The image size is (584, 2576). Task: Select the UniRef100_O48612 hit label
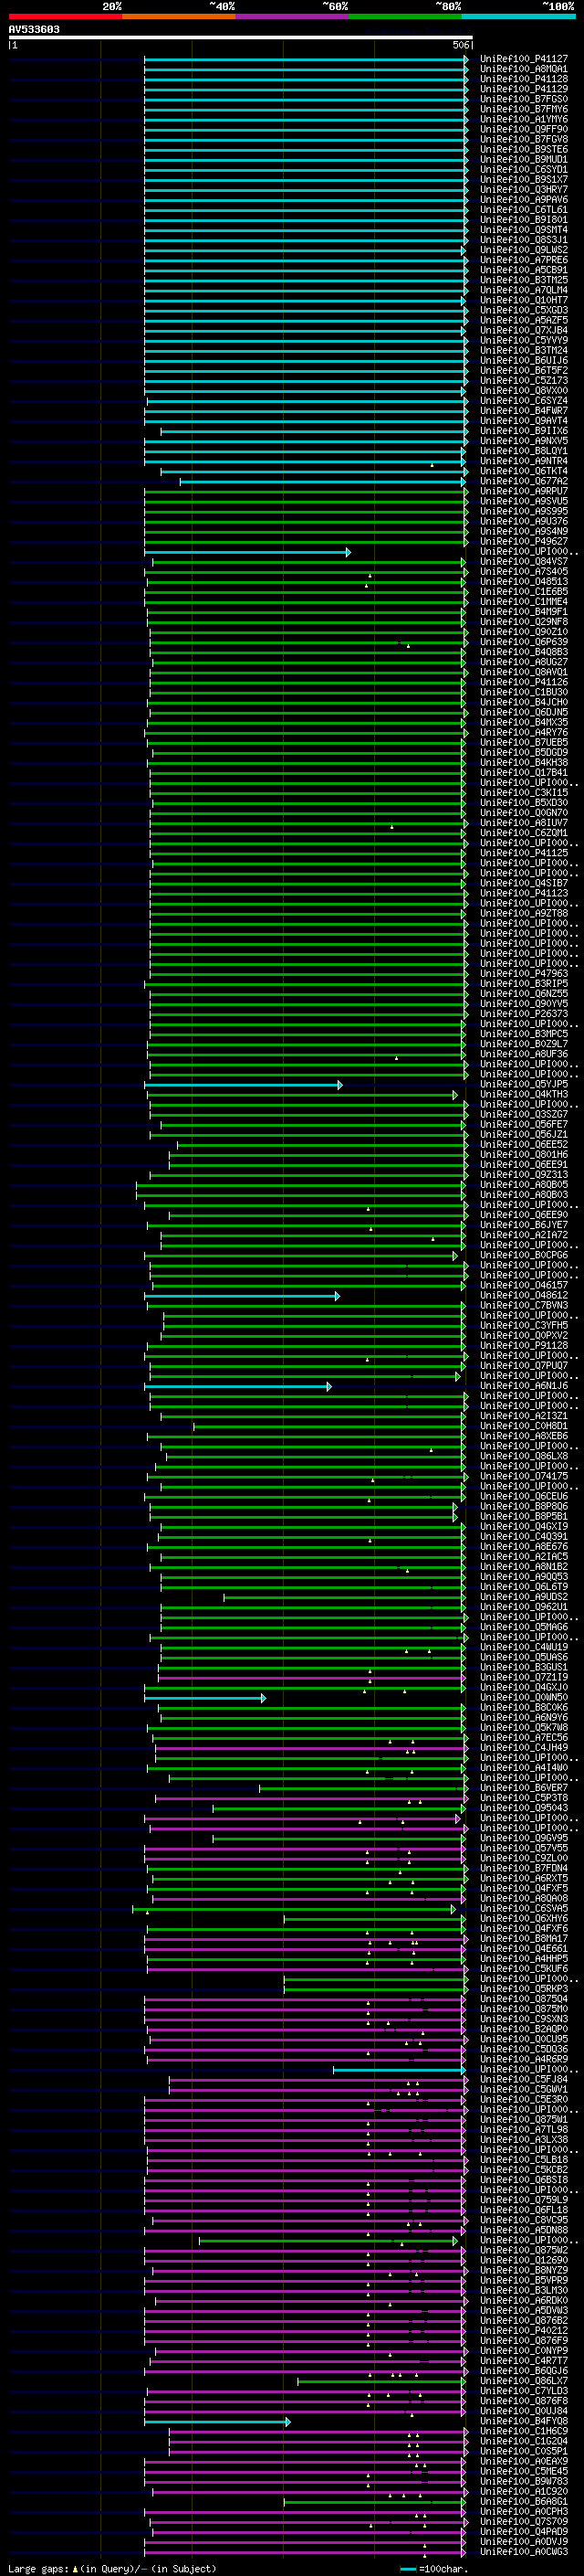[523, 1296]
